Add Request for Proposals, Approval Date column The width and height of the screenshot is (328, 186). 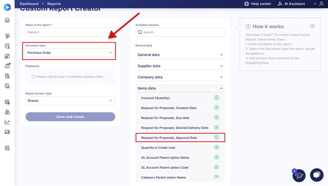(x=216, y=137)
